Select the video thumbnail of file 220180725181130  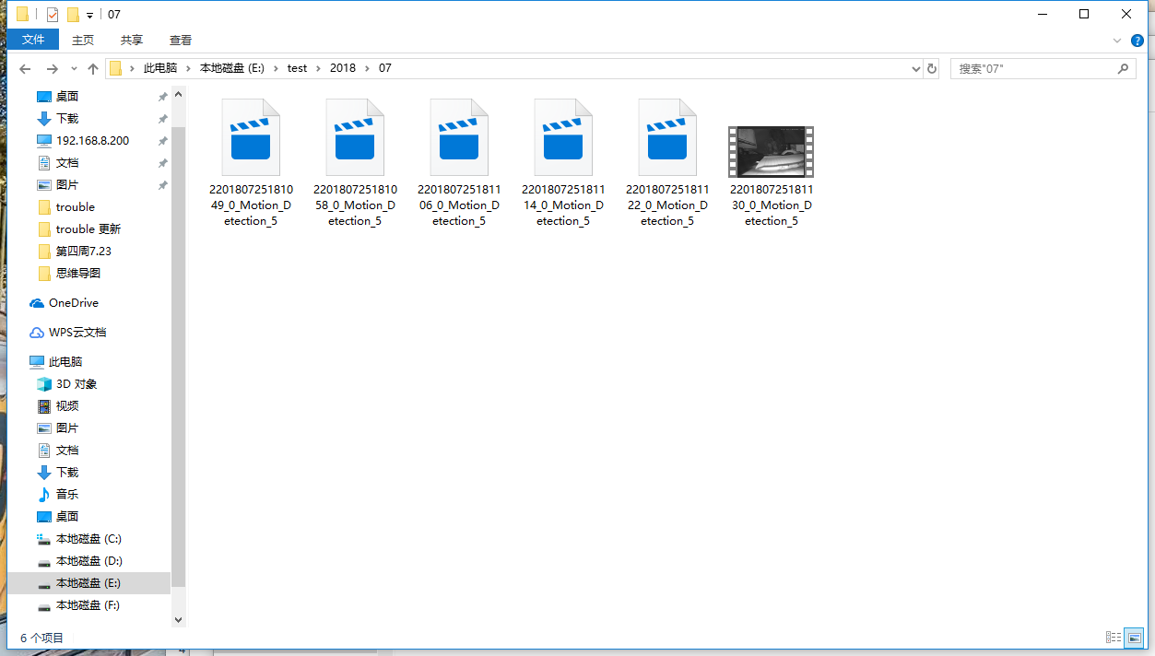(x=771, y=151)
